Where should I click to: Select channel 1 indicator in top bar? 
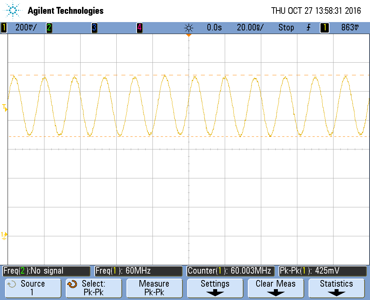click(x=4, y=28)
